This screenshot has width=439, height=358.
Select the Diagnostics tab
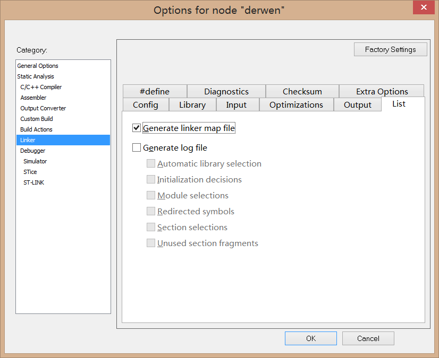coord(226,91)
